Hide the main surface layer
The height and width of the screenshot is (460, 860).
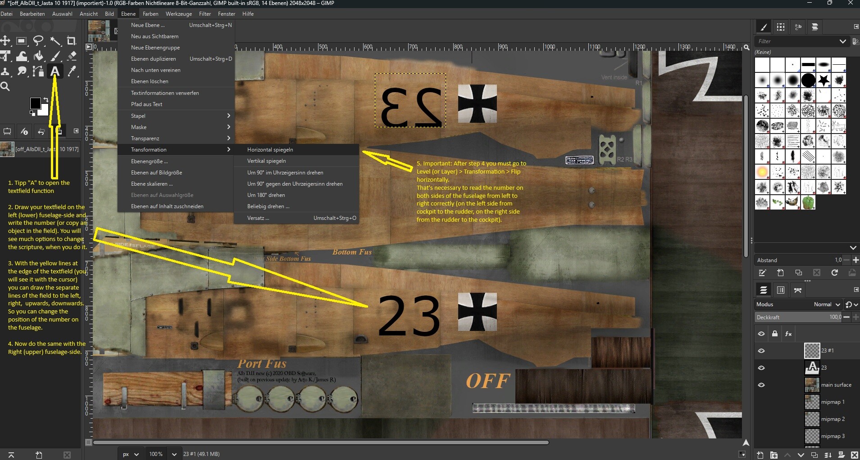pyautogui.click(x=761, y=385)
